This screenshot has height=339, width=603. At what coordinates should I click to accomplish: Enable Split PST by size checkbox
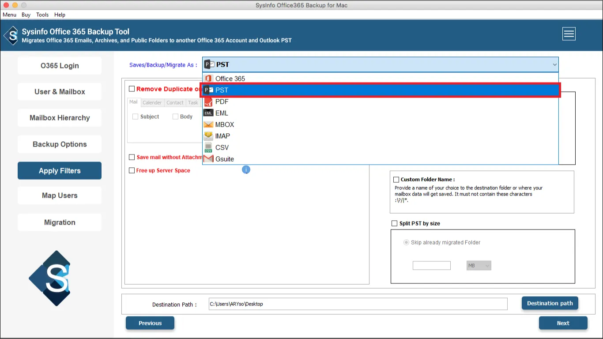[394, 223]
